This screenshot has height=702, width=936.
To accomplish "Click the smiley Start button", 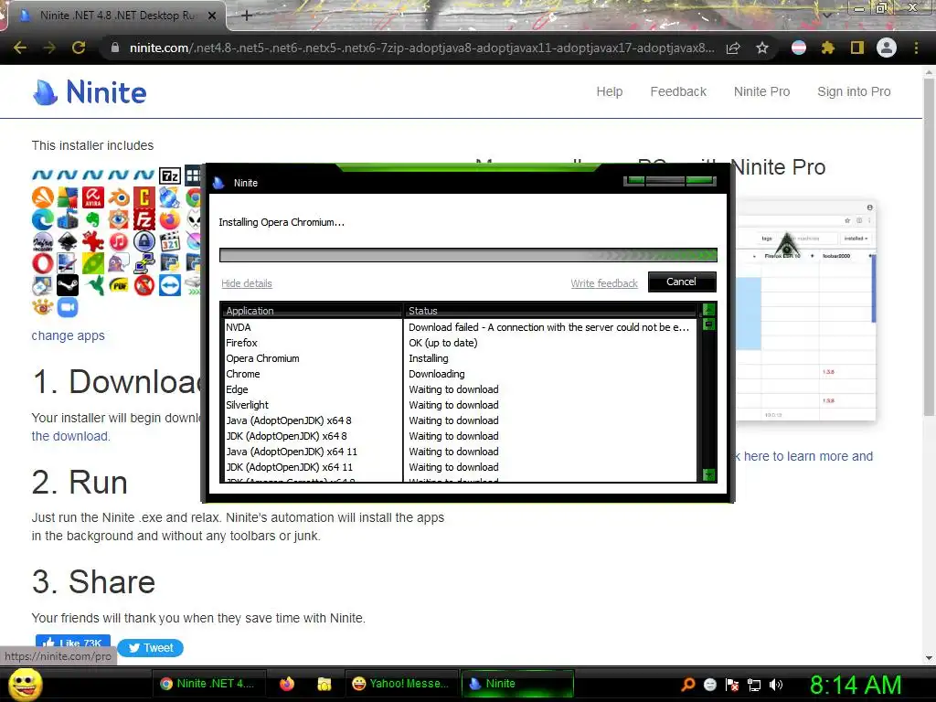I will click(25, 684).
